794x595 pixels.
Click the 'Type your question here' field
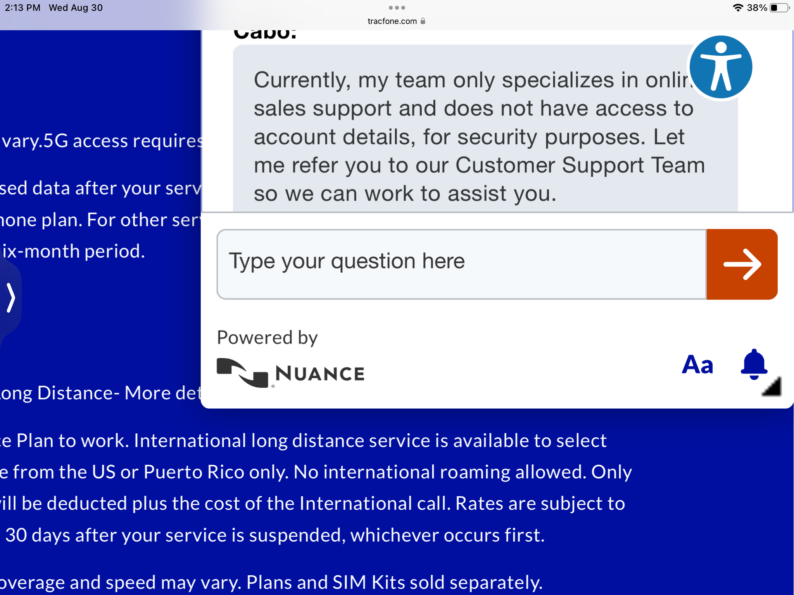pos(462,264)
